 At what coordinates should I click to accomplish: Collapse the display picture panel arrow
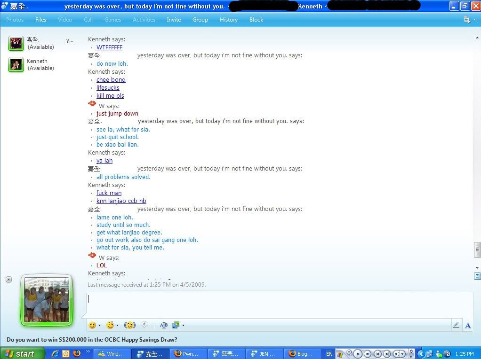click(x=8, y=279)
